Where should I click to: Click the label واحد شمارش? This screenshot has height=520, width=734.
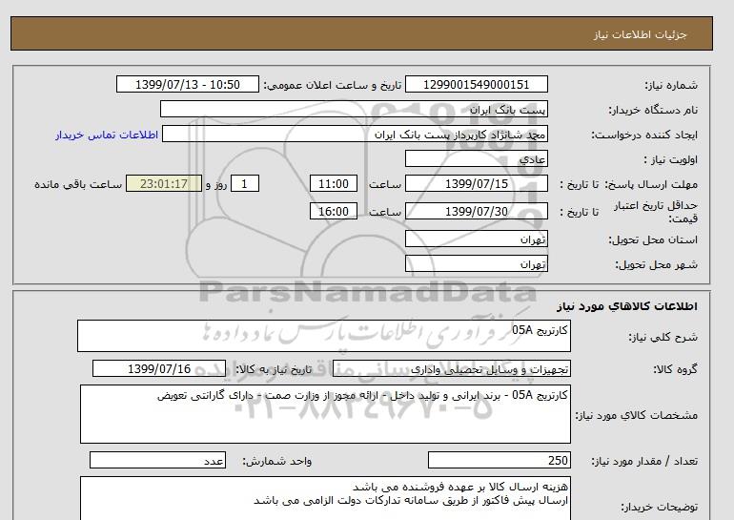(x=277, y=462)
